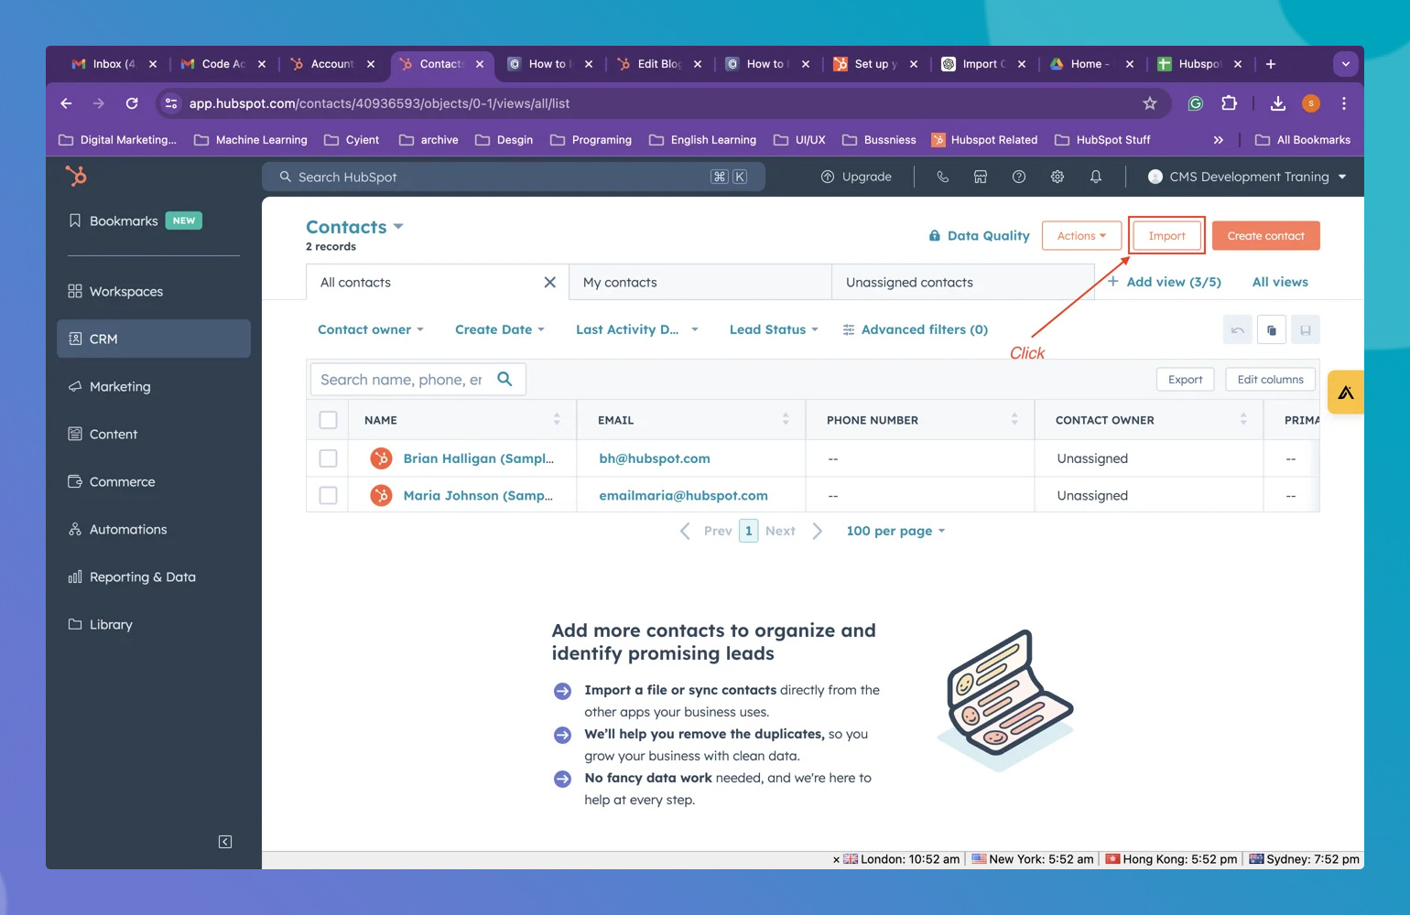Screen dimensions: 1410x915
Task: Open the settings gear icon
Action: coord(1057,177)
